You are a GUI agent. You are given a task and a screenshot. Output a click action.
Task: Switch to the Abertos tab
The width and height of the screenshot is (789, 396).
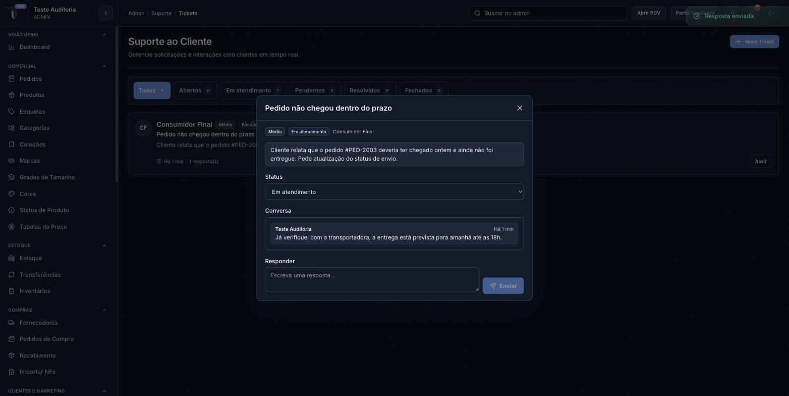click(x=196, y=90)
